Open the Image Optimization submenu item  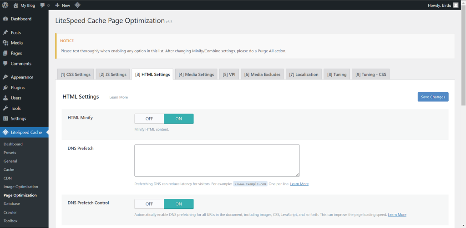[21, 187]
